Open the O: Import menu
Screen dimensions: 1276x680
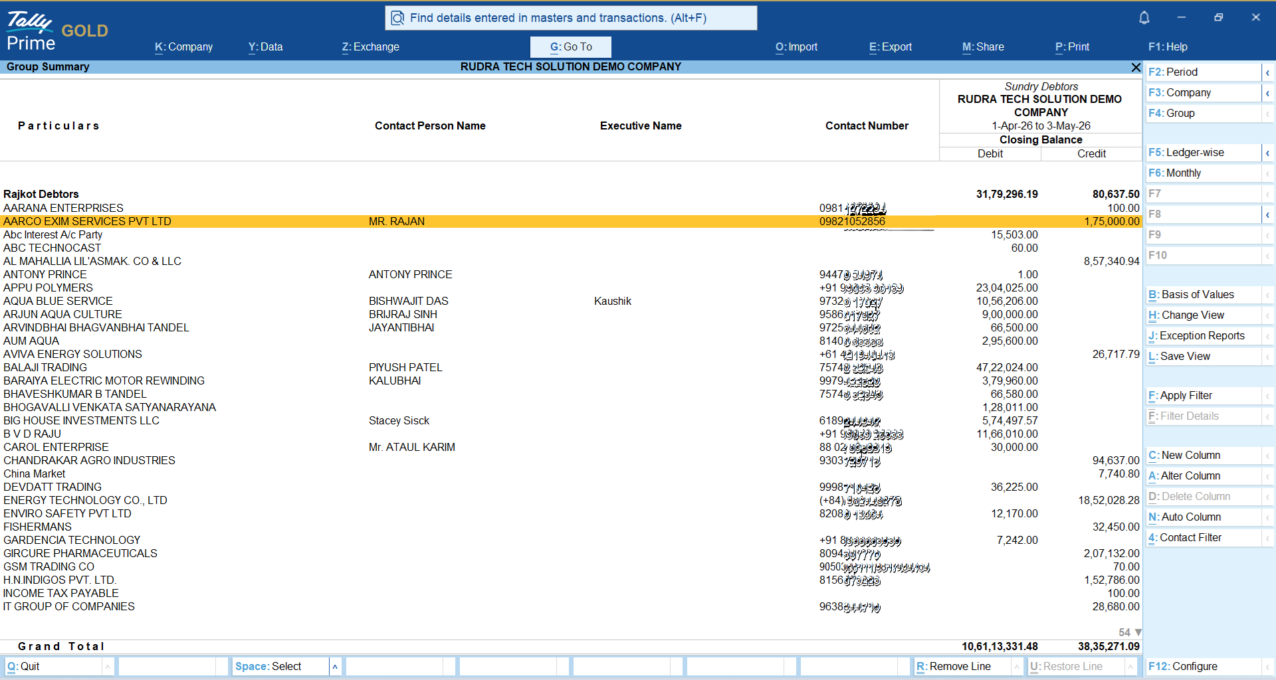pos(796,47)
